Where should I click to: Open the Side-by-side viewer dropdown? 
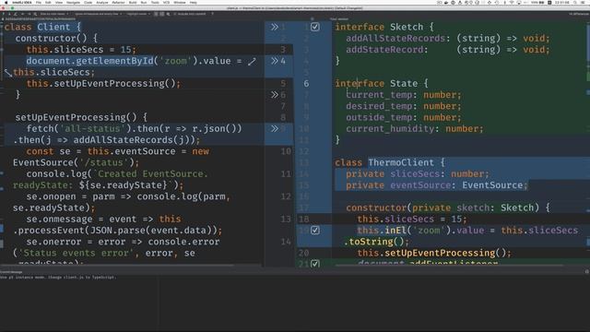(x=55, y=14)
